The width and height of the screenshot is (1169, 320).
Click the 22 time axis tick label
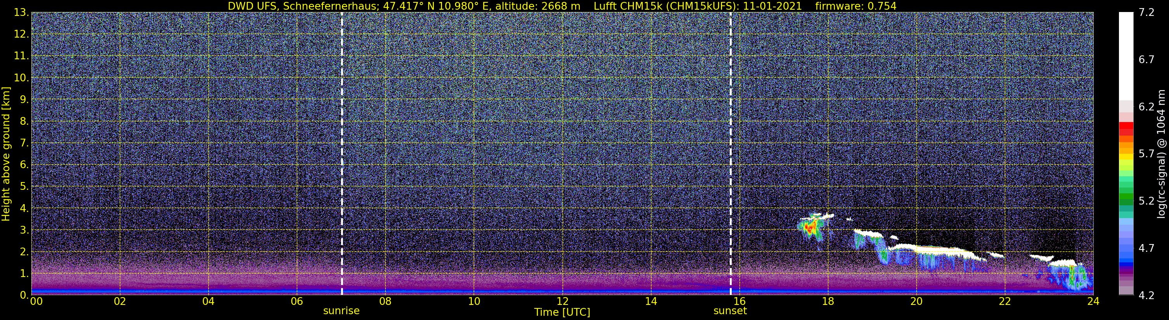pyautogui.click(x=1005, y=301)
